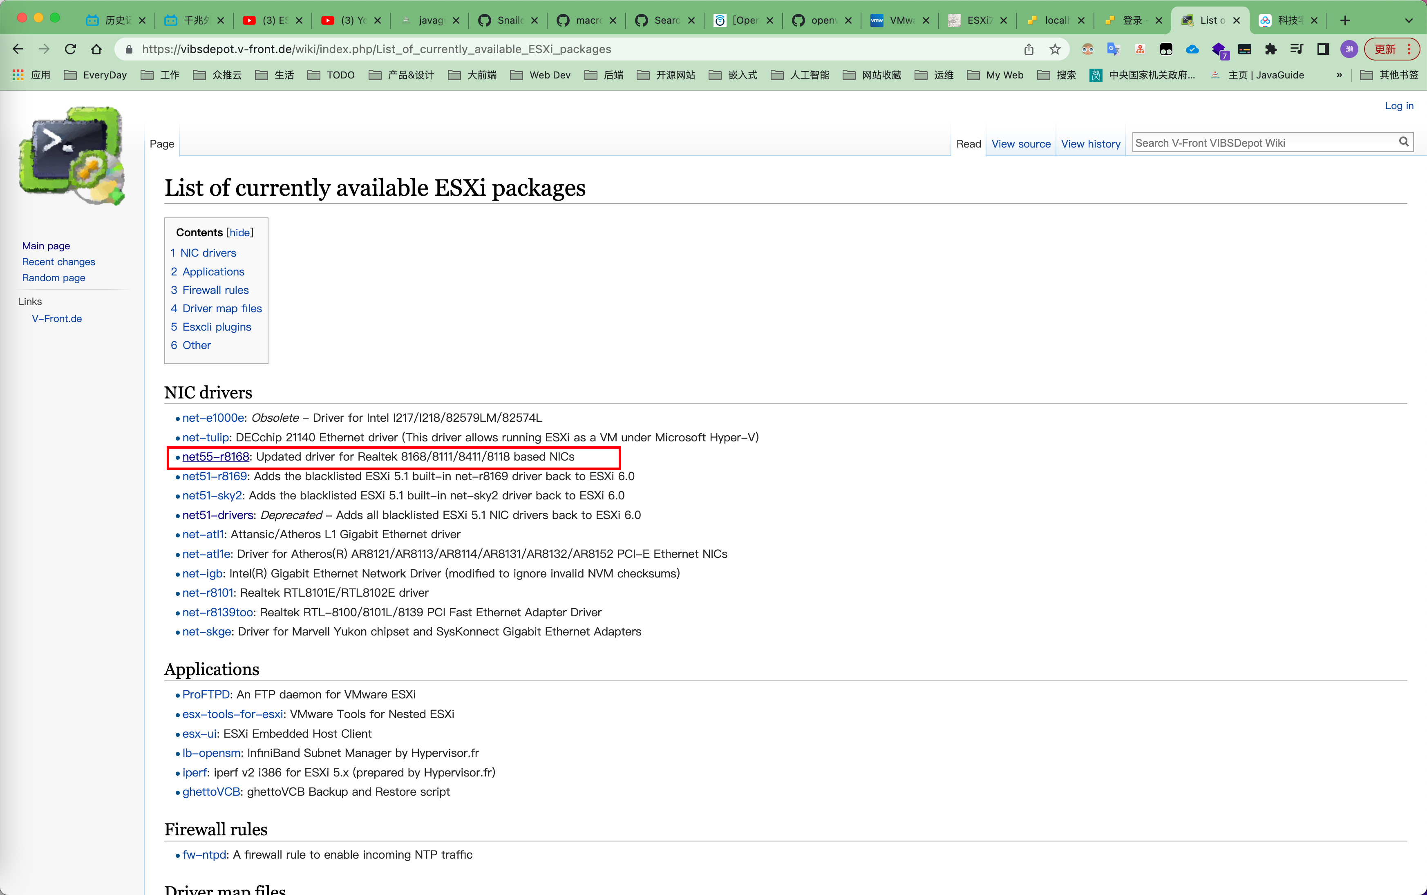Image resolution: width=1427 pixels, height=895 pixels.
Task: Open the Chrome three-dot menu
Action: coord(1409,49)
